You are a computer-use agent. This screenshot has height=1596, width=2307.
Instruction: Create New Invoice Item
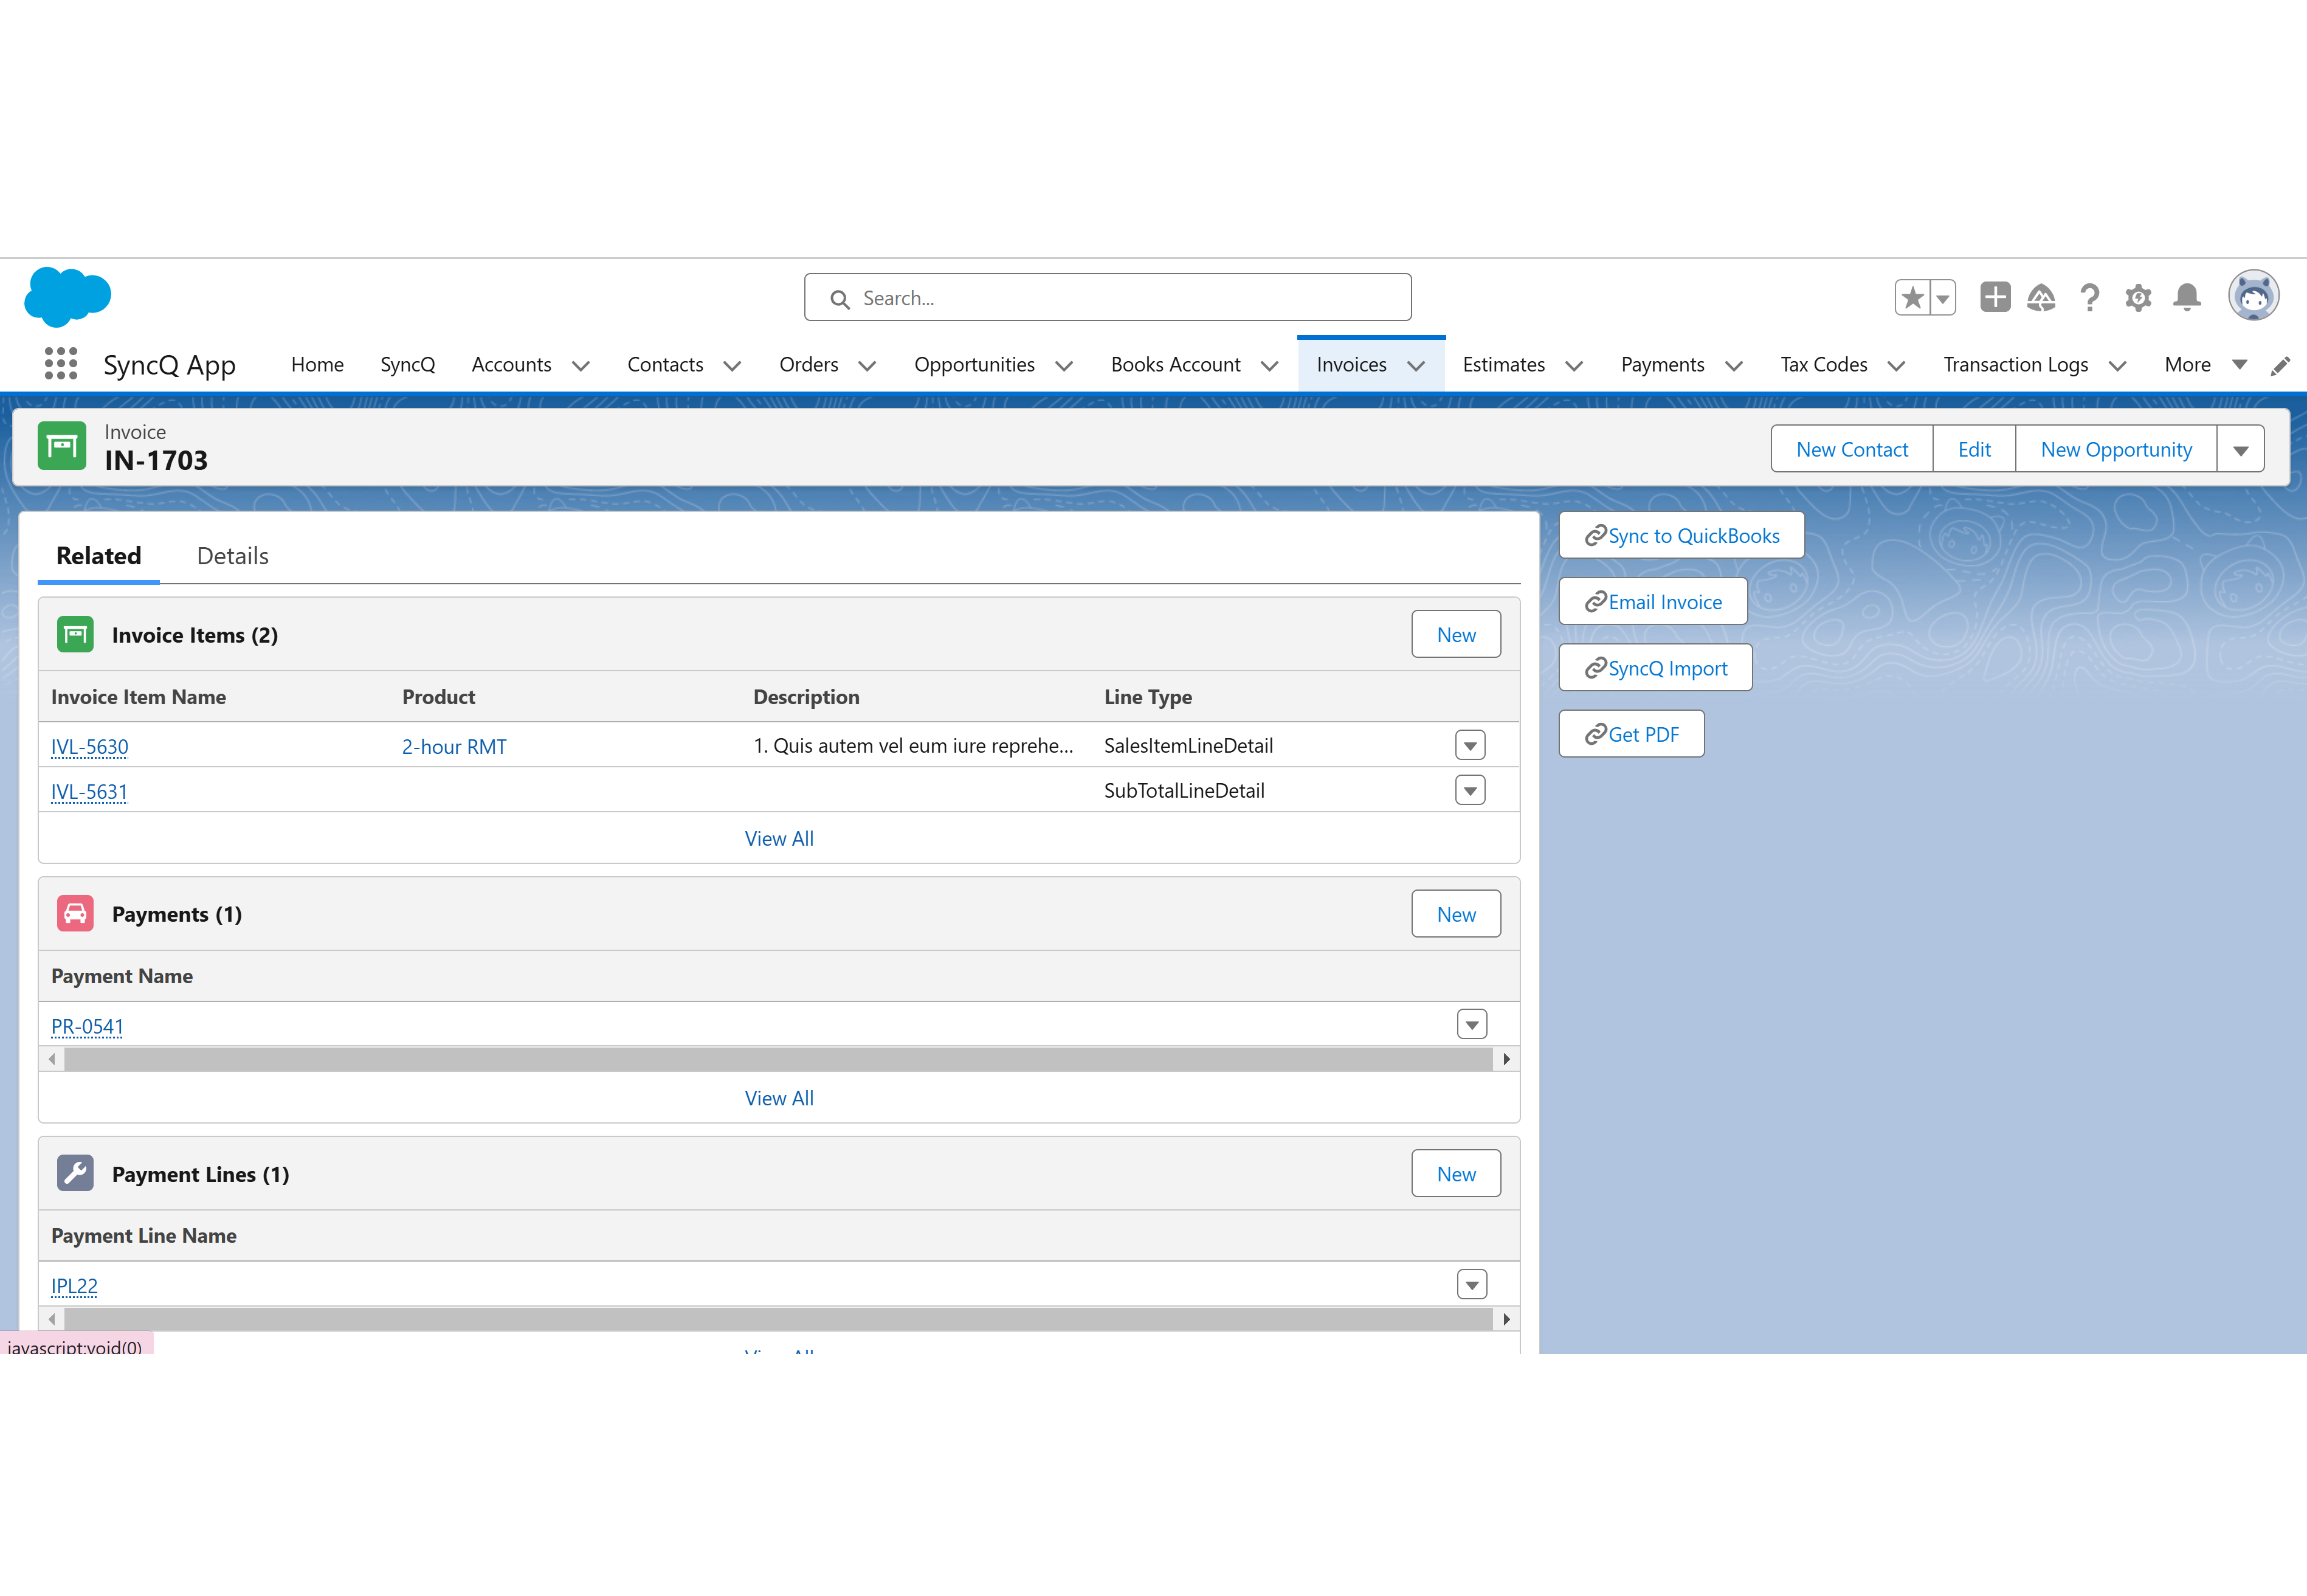1457,635
